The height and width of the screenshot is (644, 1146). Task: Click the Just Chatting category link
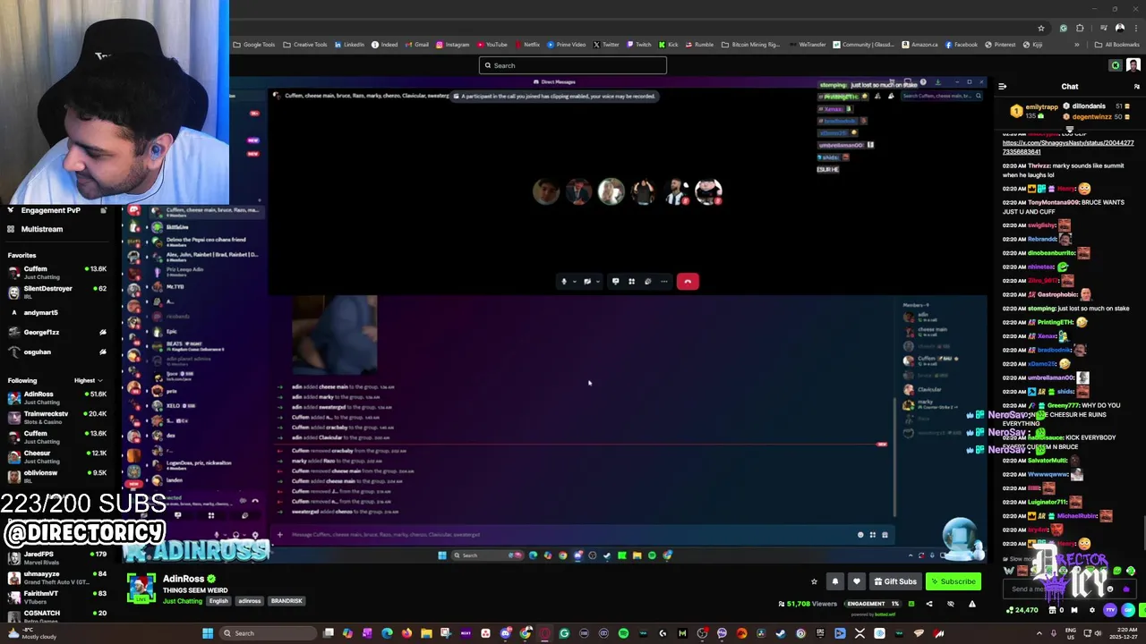183,601
